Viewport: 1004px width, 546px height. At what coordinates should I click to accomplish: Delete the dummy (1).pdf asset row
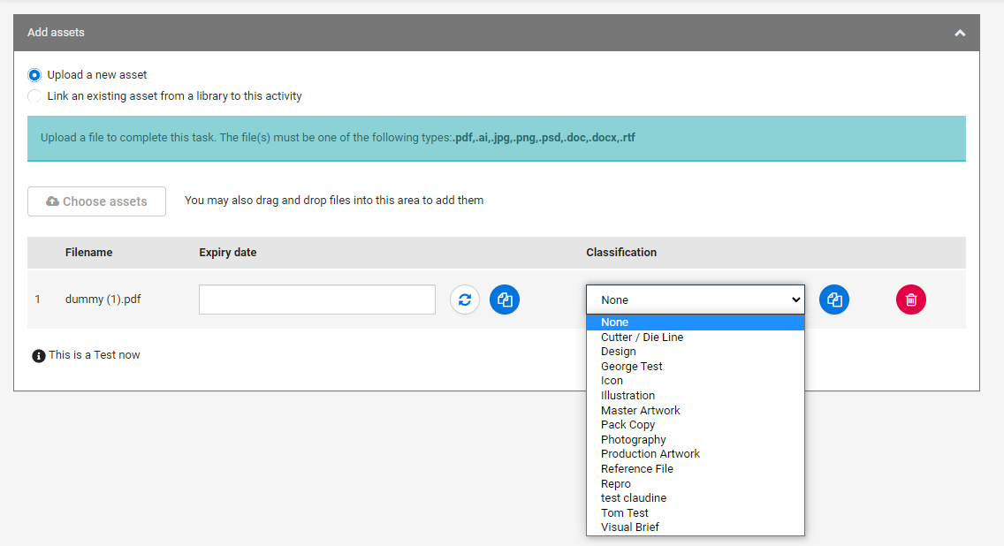point(911,300)
